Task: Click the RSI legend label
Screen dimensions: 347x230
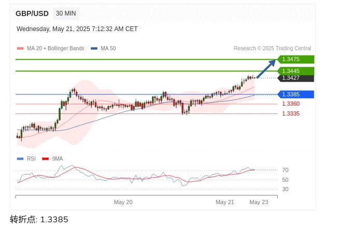Action: pos(31,159)
